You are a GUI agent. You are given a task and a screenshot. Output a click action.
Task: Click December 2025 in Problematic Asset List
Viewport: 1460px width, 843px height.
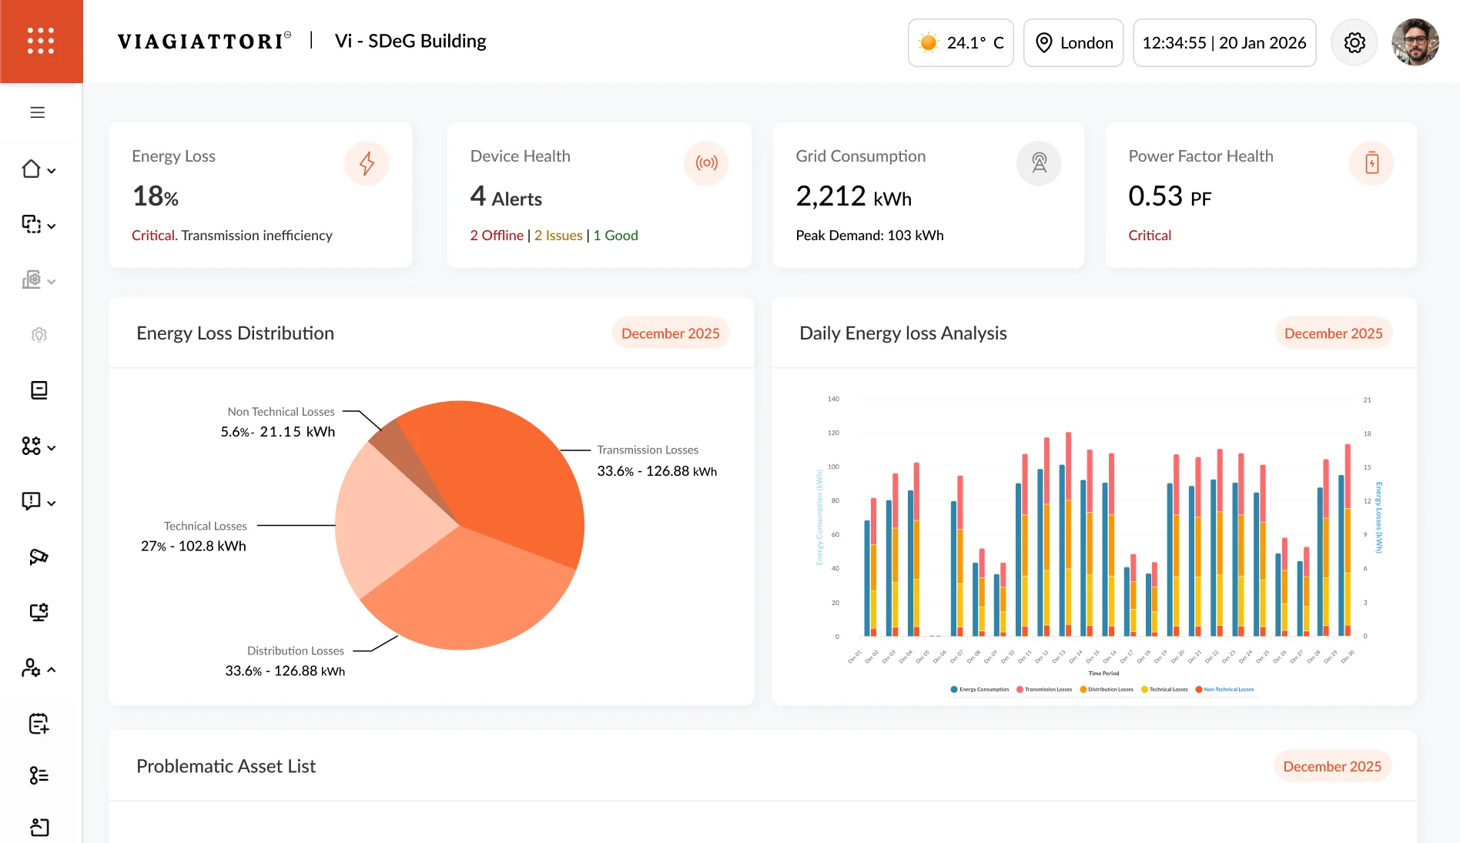(1331, 767)
